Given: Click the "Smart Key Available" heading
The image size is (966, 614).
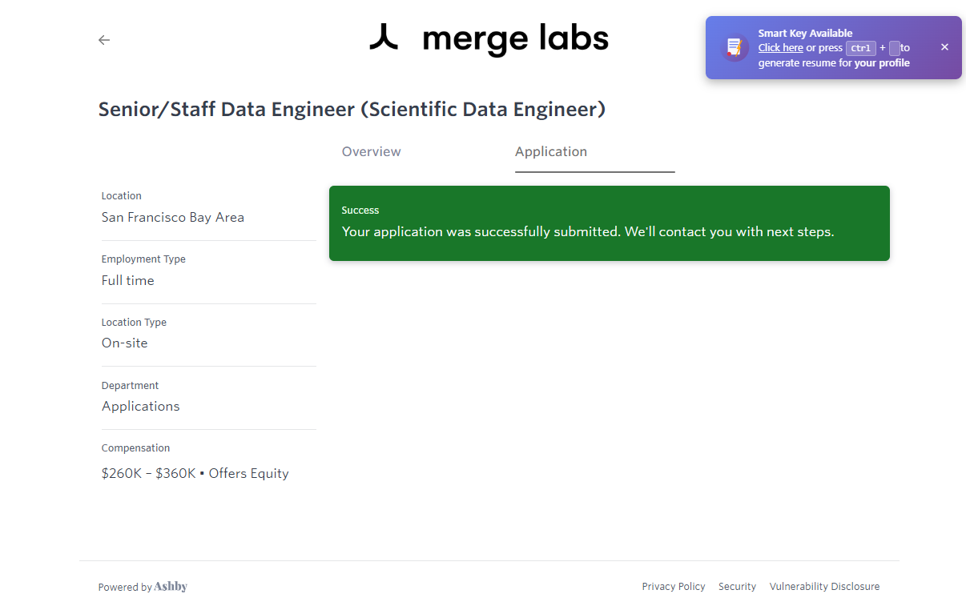Looking at the screenshot, I should point(805,34).
